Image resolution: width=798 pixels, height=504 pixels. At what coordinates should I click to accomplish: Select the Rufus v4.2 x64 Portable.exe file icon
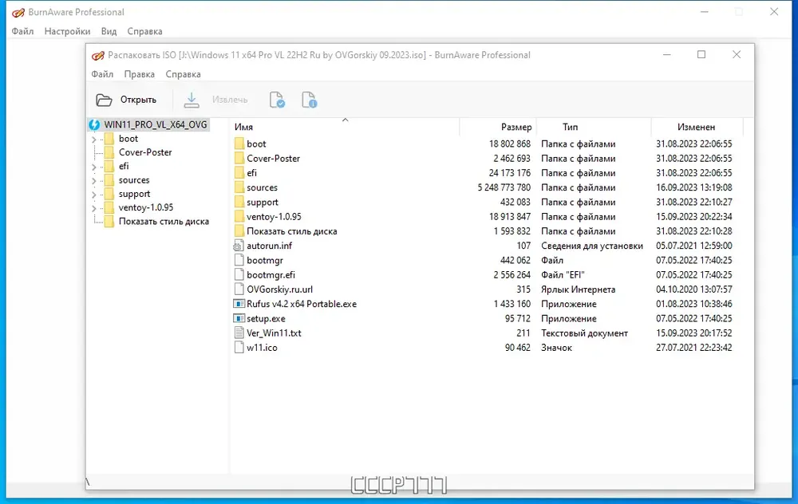(239, 304)
